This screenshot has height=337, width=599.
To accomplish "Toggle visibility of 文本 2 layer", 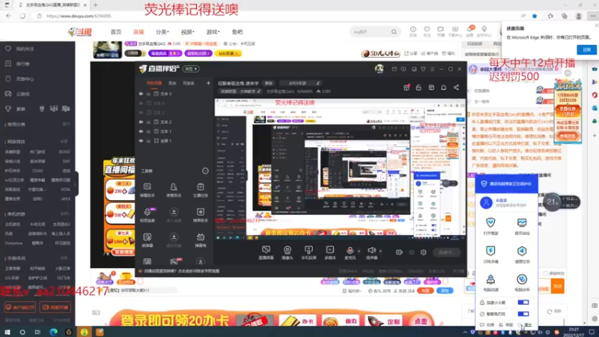I will pyautogui.click(x=141, y=122).
